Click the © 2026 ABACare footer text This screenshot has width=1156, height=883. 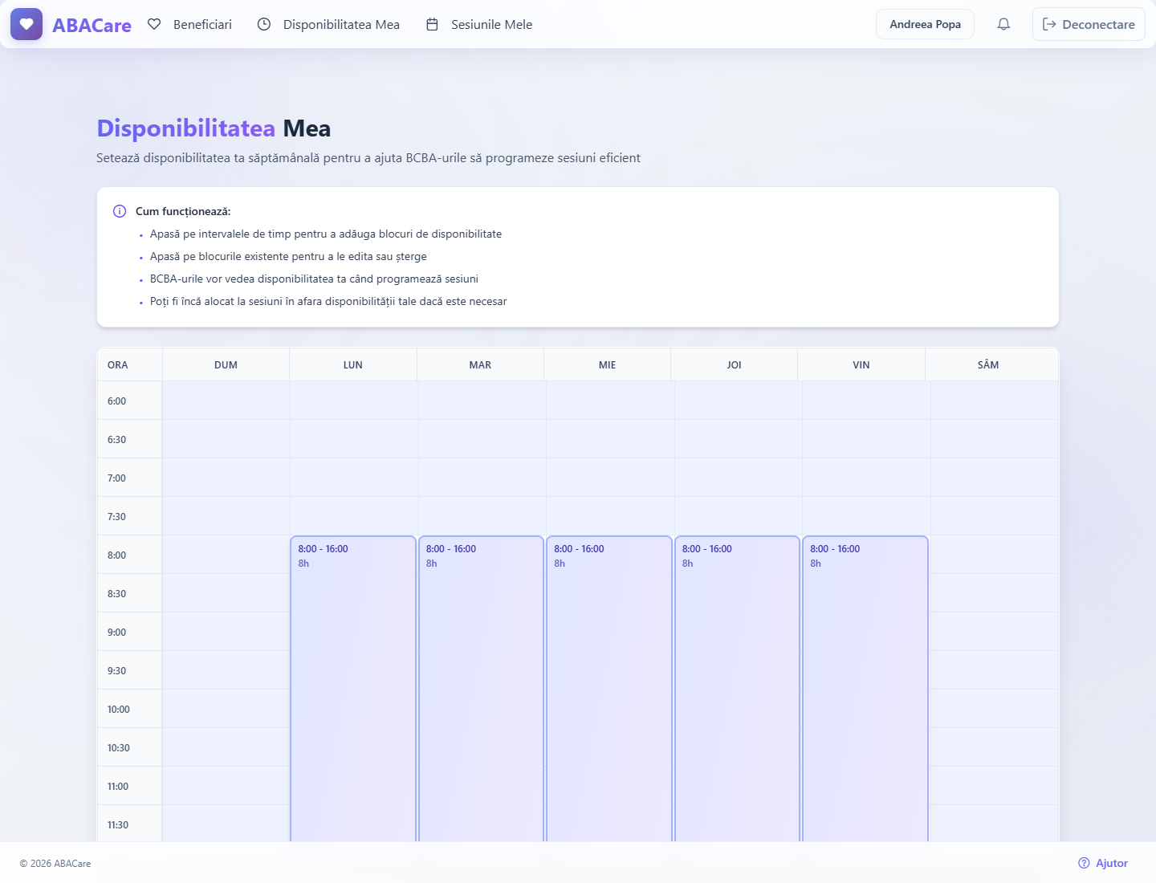[55, 864]
